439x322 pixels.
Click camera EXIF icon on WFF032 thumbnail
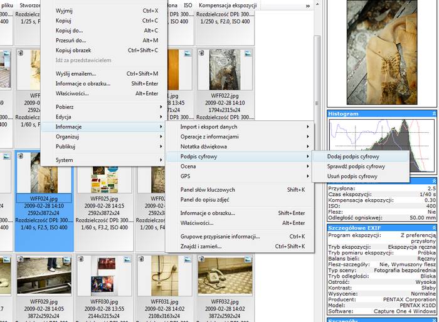201,259
